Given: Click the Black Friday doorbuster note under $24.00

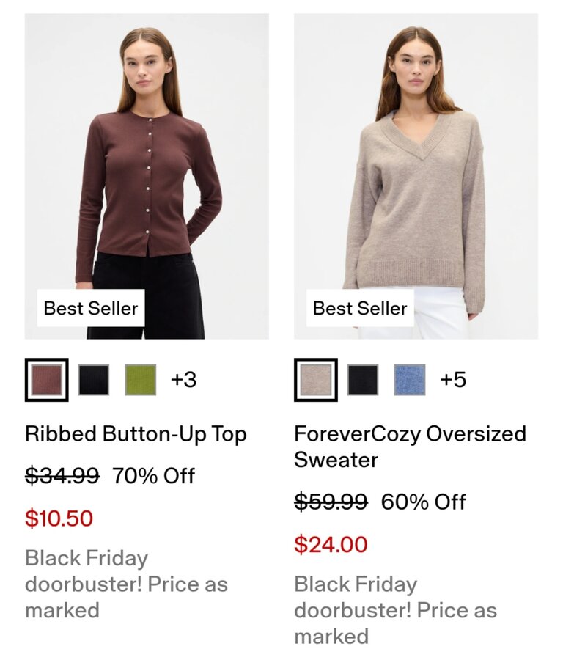Looking at the screenshot, I should pos(395,610).
